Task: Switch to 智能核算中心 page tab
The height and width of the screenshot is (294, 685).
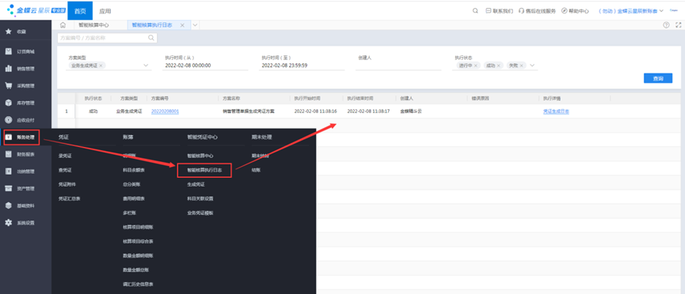Action: 93,25
